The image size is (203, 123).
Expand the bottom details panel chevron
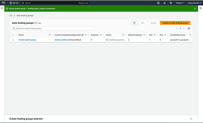pos(191,119)
